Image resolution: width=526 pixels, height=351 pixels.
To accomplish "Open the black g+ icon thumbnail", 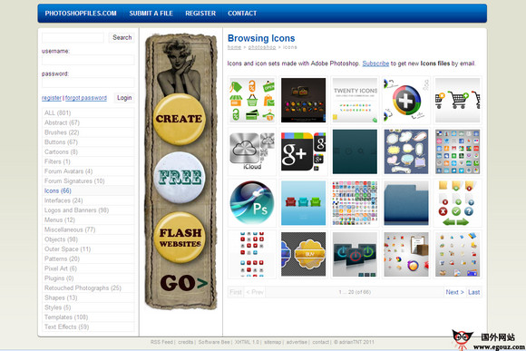I will pyautogui.click(x=303, y=151).
